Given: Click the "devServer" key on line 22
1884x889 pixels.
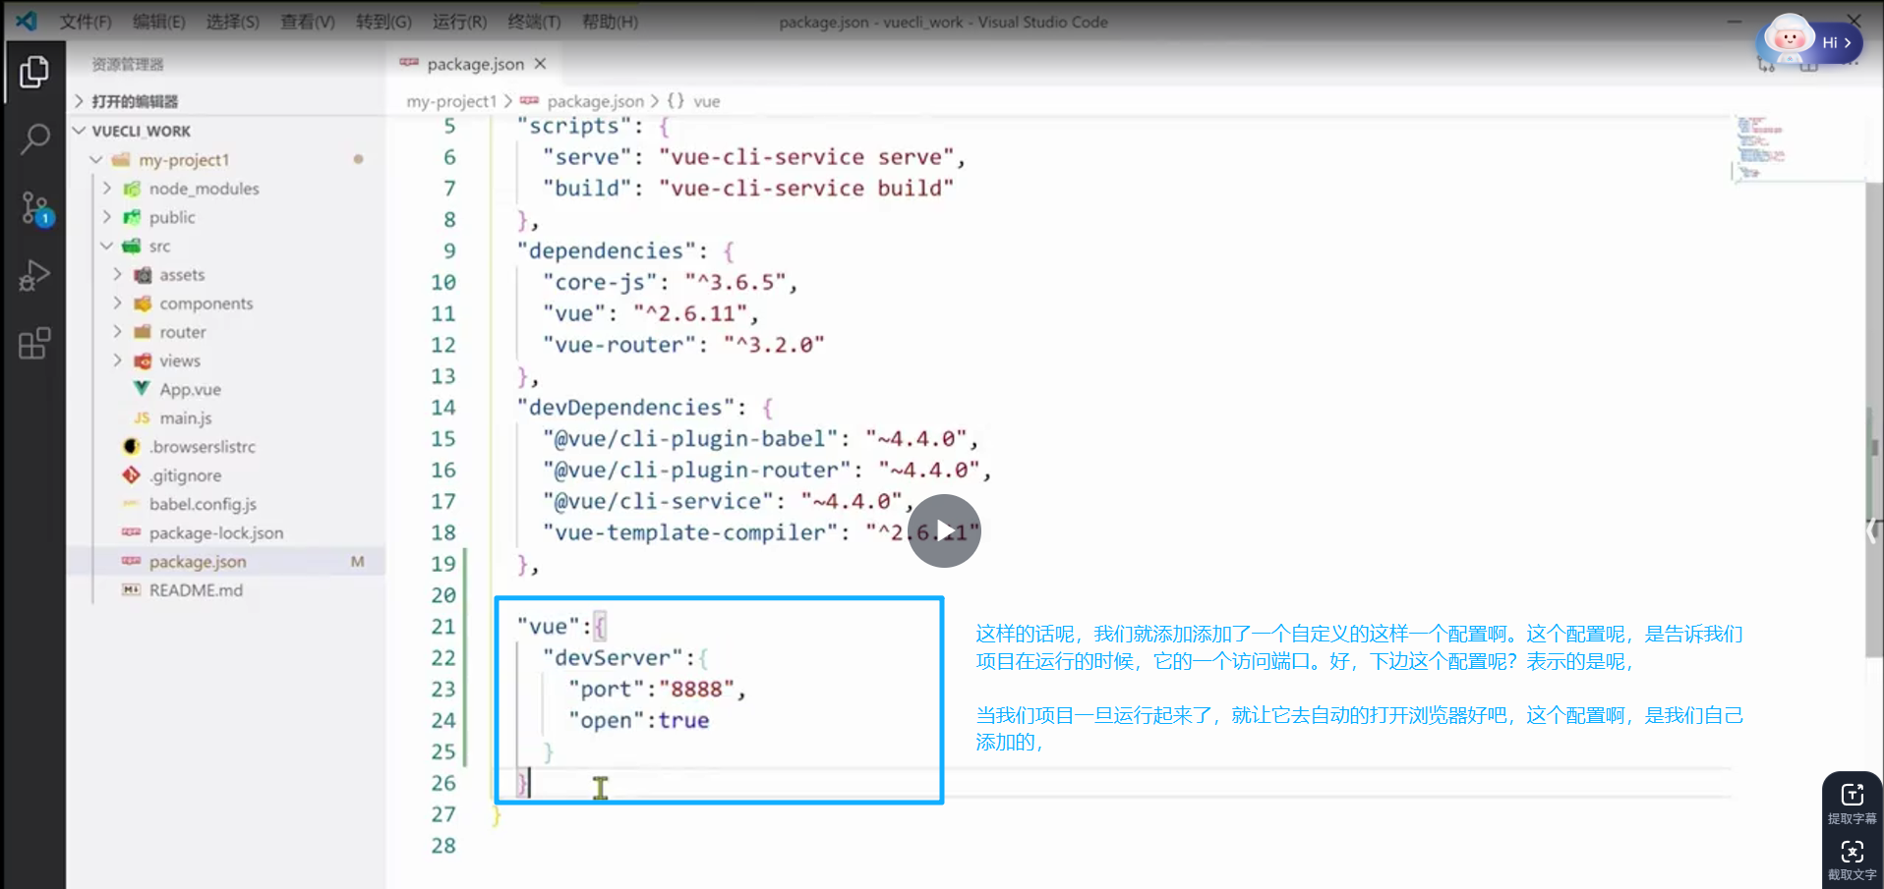Looking at the screenshot, I should tap(613, 658).
